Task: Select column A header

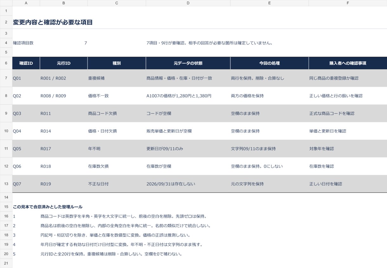Action: (26, 3)
